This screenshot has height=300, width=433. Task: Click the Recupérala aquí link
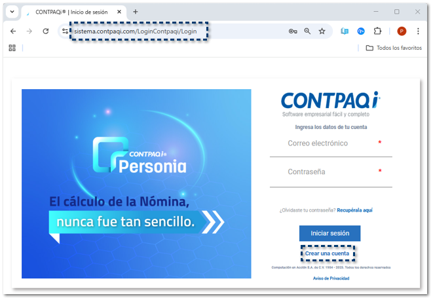point(354,210)
